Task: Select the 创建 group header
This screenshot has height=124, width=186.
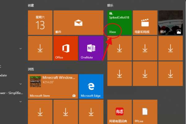Action: pos(31,5)
